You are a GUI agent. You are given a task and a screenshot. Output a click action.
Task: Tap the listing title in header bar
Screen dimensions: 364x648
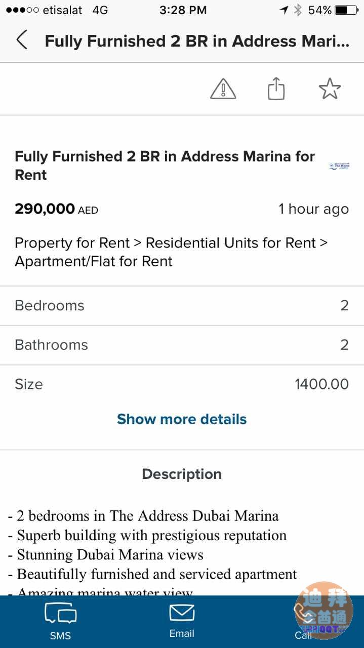pyautogui.click(x=197, y=41)
